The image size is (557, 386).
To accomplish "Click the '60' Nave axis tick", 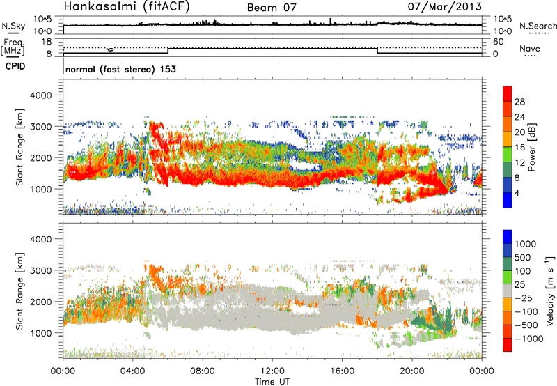I will [x=498, y=41].
